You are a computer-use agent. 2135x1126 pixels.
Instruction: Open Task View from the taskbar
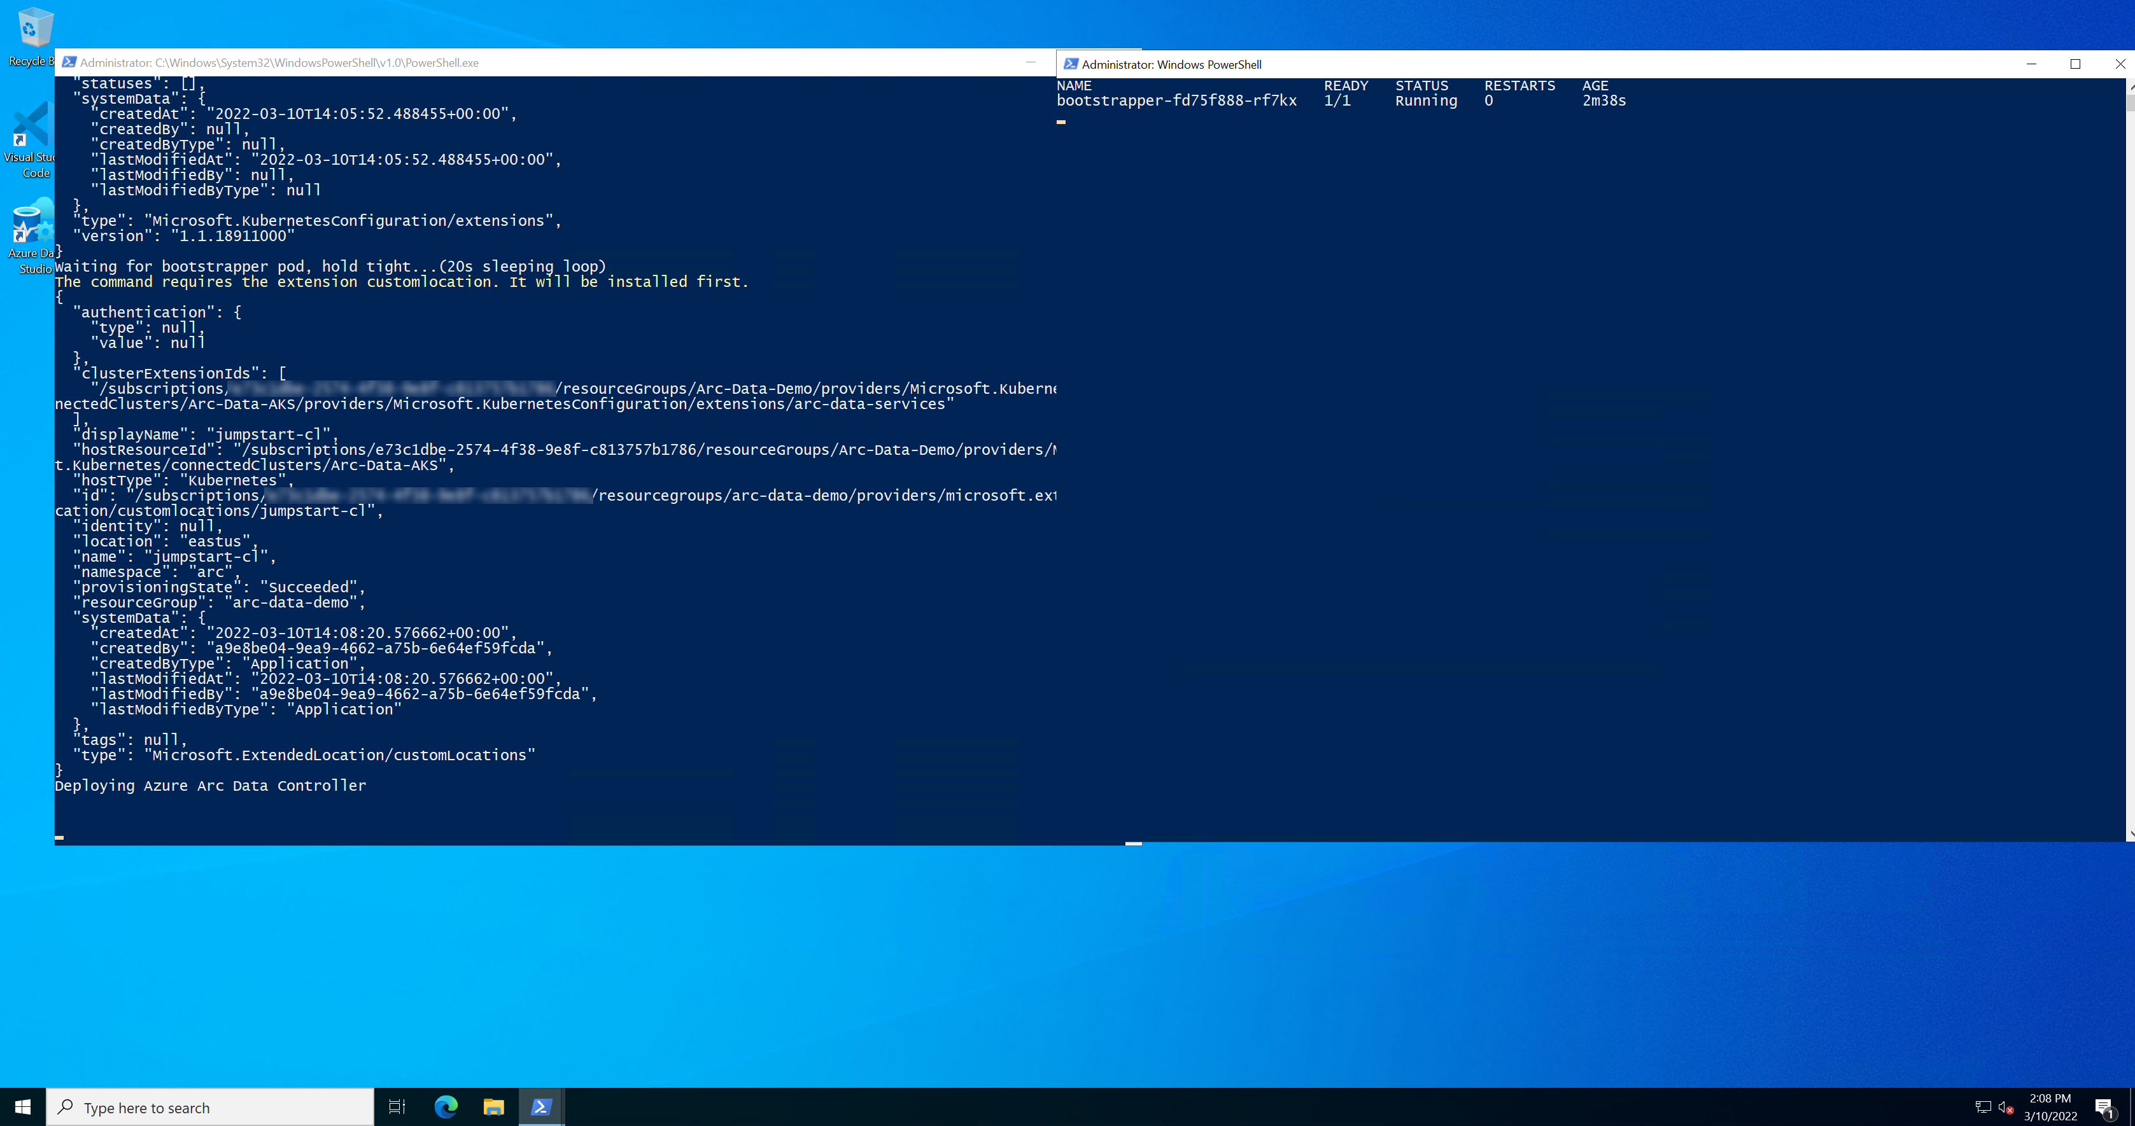pos(398,1107)
